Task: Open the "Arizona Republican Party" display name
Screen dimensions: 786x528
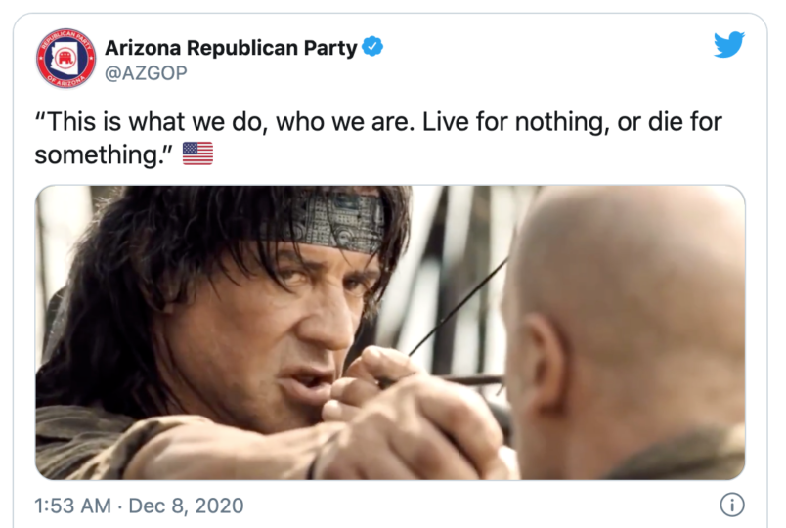Action: pos(232,46)
